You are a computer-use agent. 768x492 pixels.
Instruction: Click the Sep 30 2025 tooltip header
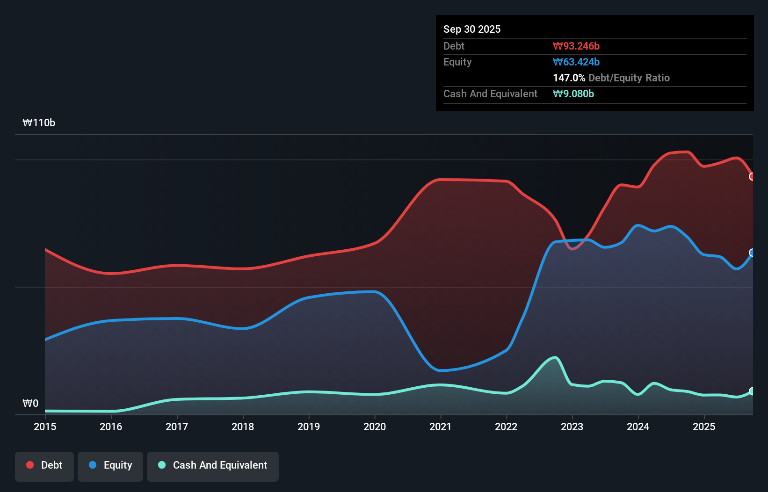coord(472,29)
